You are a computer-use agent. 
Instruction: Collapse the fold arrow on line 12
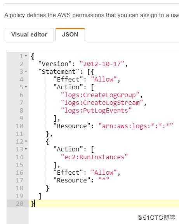tap(26, 141)
